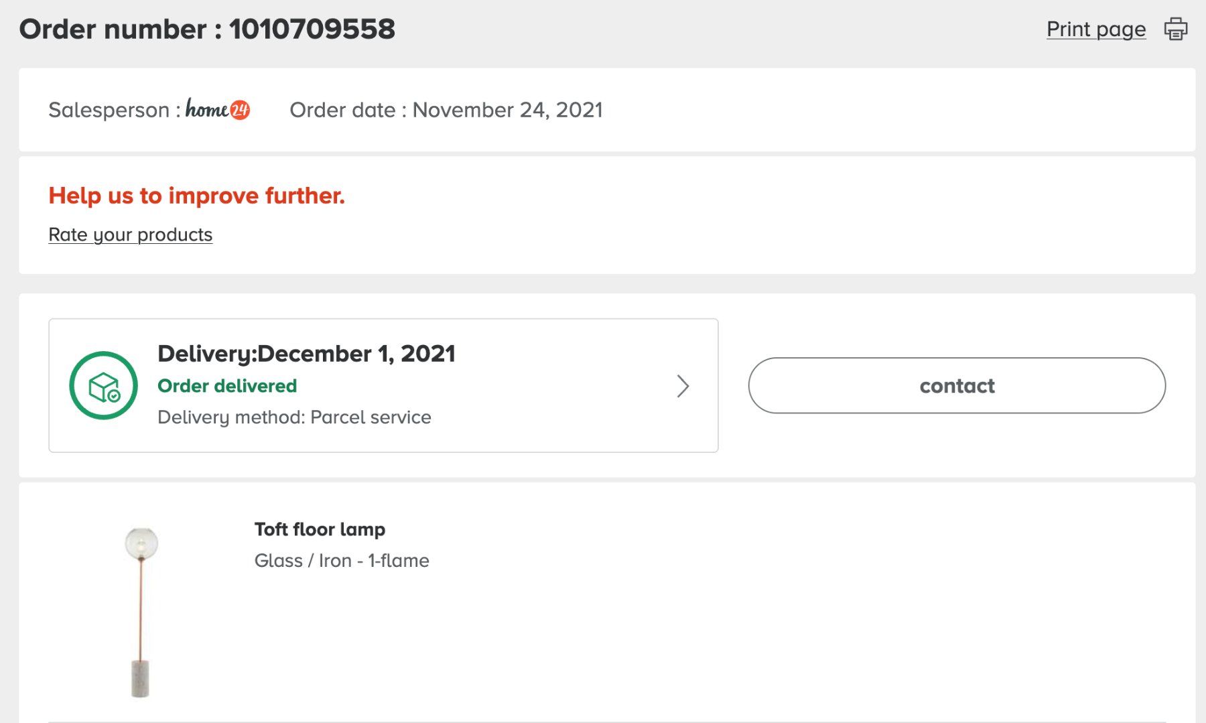Click the order number 1010709558 heading
The image size is (1206, 723).
coord(207,29)
